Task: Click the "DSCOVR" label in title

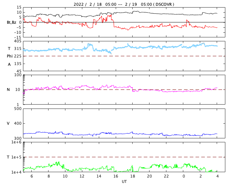Action: click(x=164, y=4)
